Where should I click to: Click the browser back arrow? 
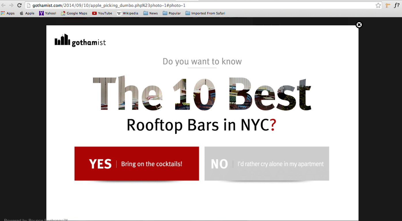coord(4,5)
